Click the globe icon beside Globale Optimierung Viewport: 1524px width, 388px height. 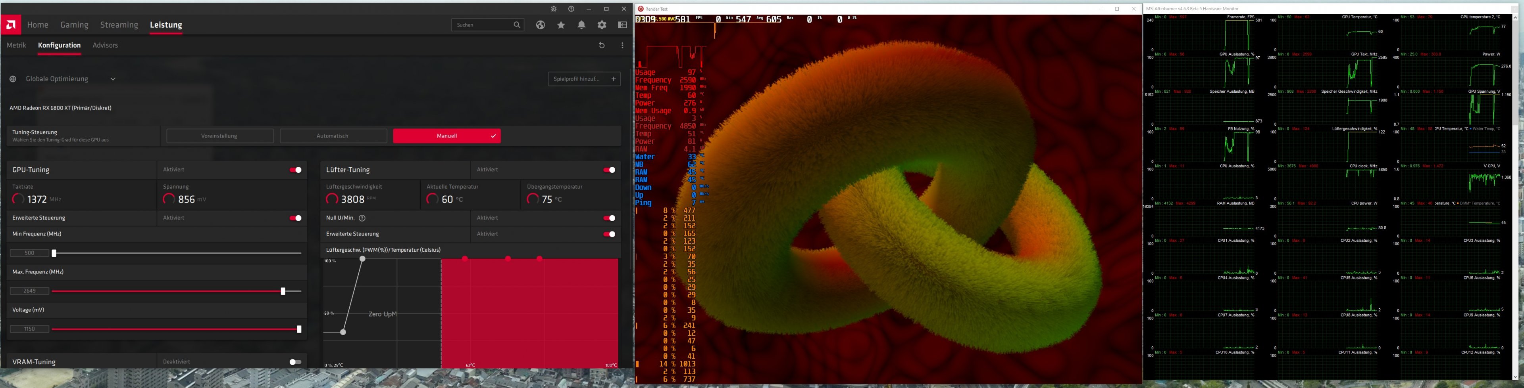coord(13,79)
